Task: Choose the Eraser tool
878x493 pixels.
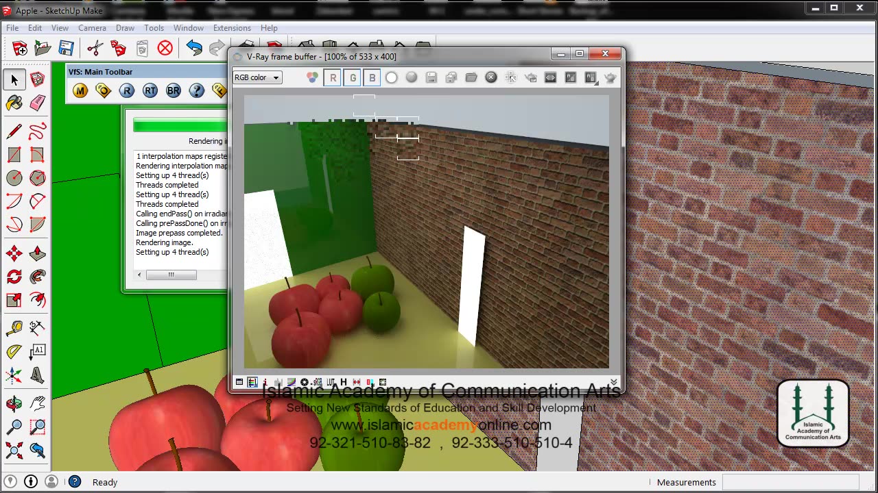Action: (38, 103)
